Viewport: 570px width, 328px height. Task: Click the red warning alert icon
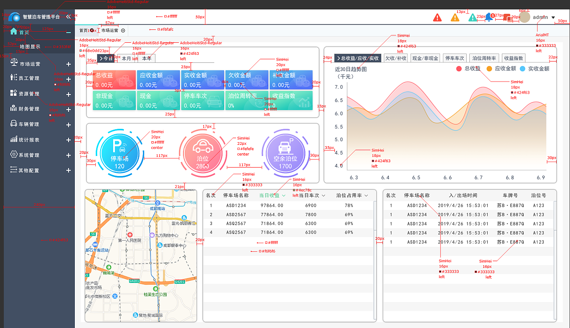437,17
